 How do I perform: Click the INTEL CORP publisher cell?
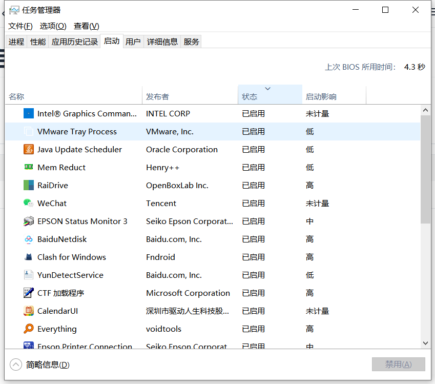(x=168, y=114)
